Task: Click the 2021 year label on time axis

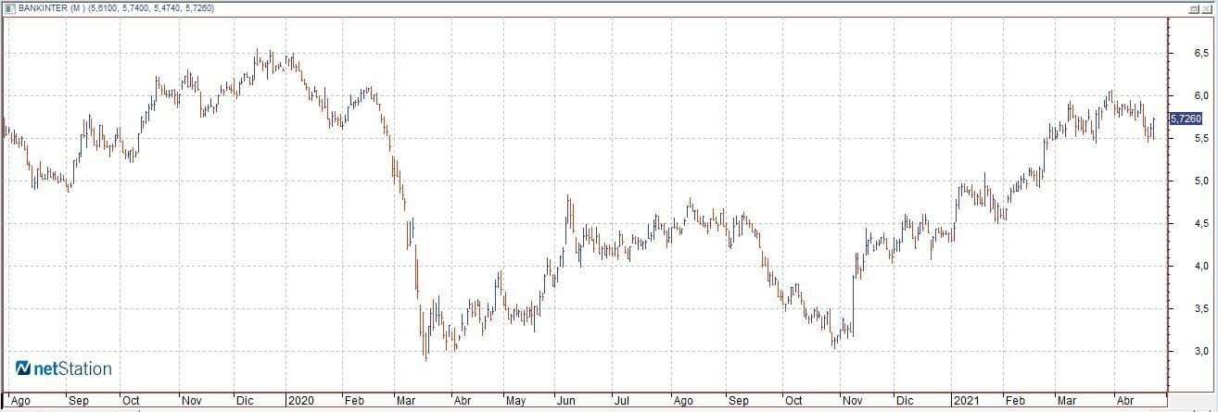Action: pos(965,402)
